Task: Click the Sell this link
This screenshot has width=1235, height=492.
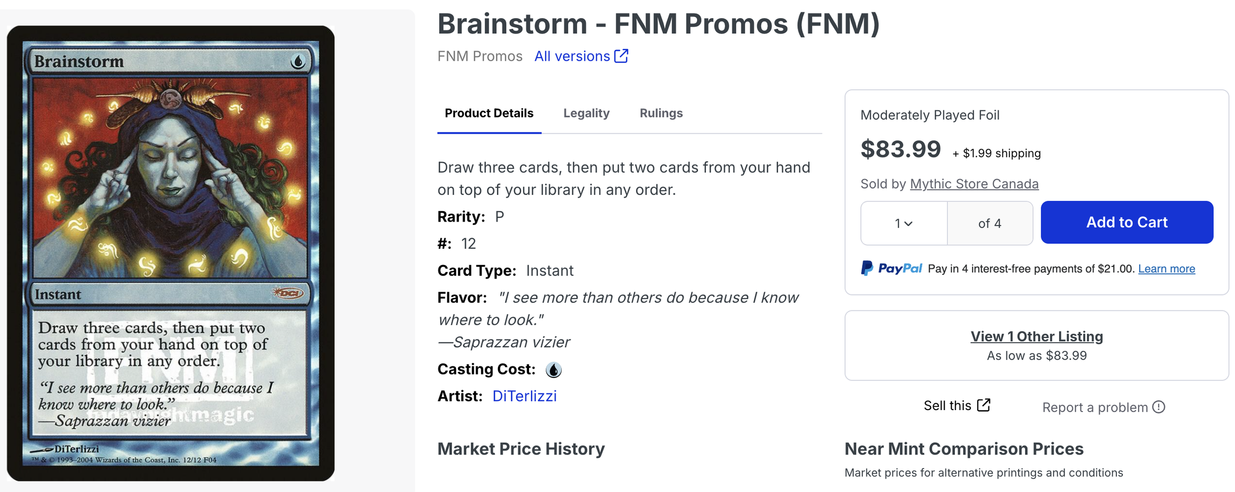Action: click(x=947, y=406)
